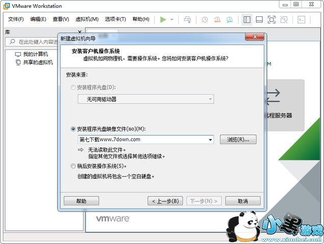Click the take snapshot clock icon

205,20
